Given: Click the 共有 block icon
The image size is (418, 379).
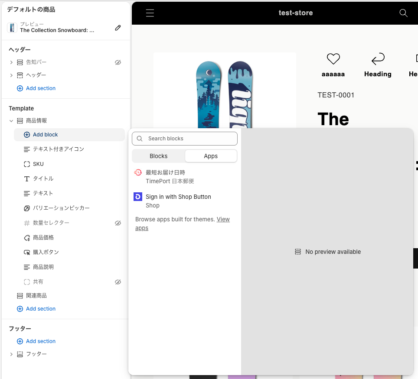Looking at the screenshot, I should [27, 282].
